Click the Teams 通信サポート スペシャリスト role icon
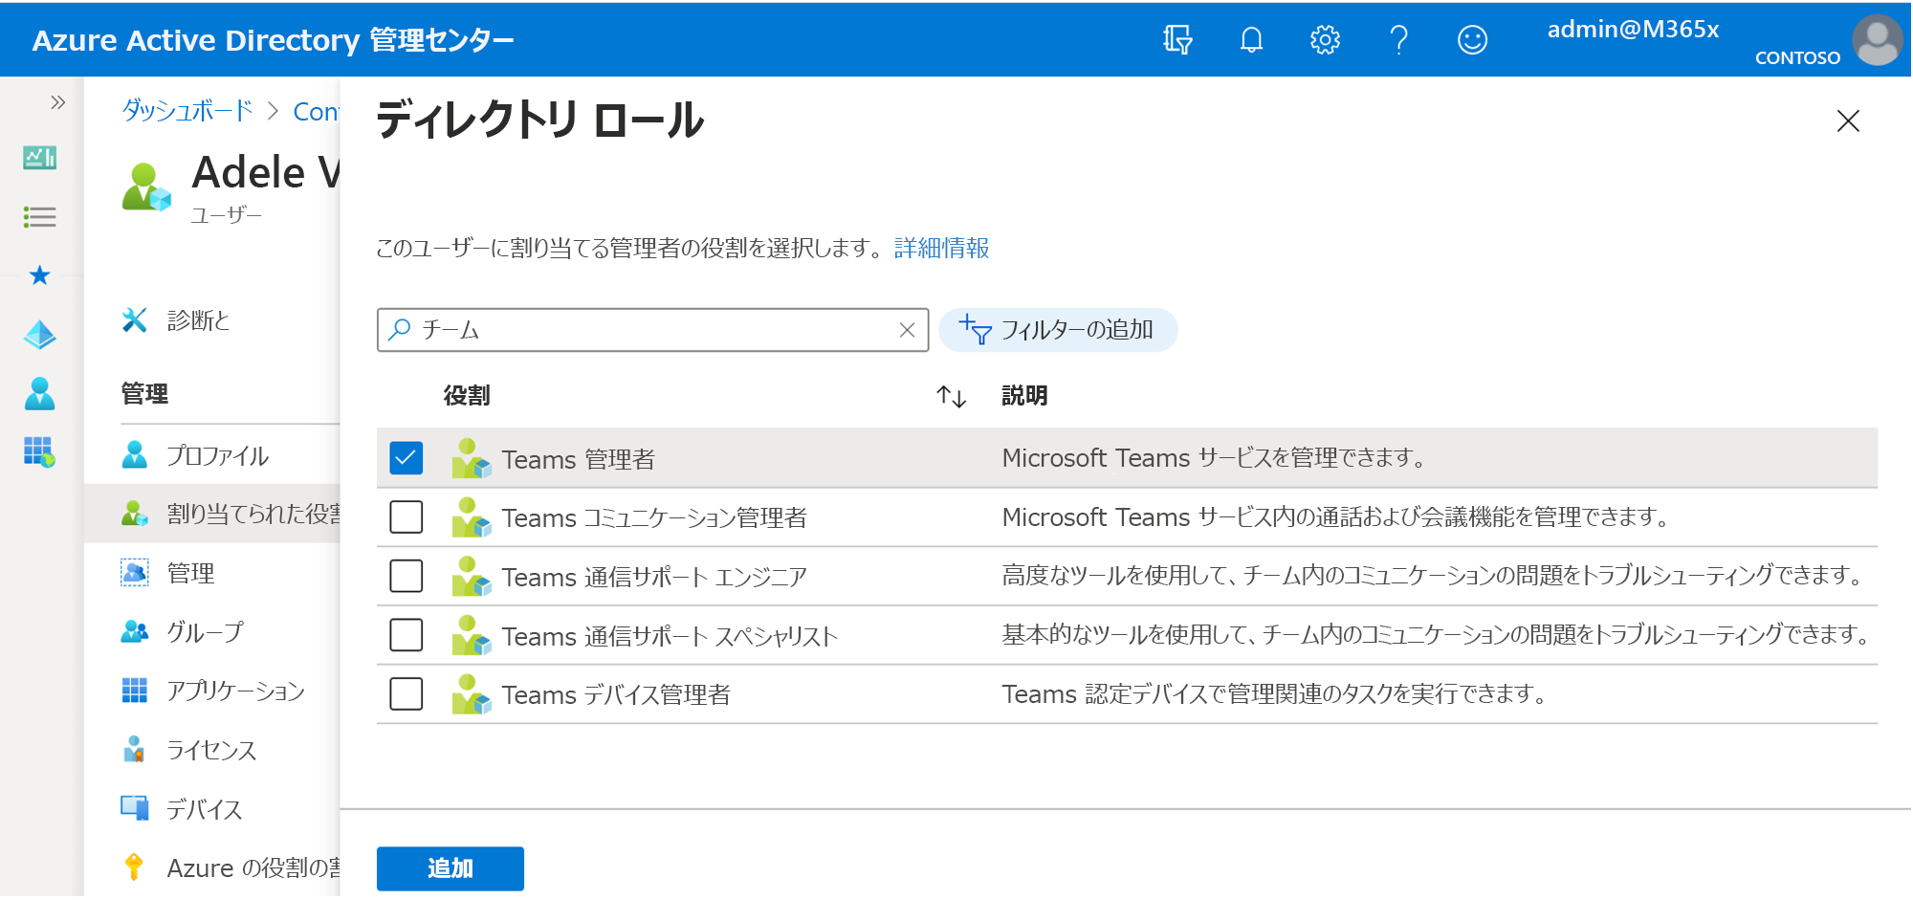The width and height of the screenshot is (1913, 900). click(x=471, y=635)
